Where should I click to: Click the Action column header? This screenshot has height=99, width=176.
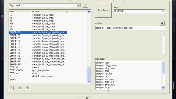(x=49, y=11)
